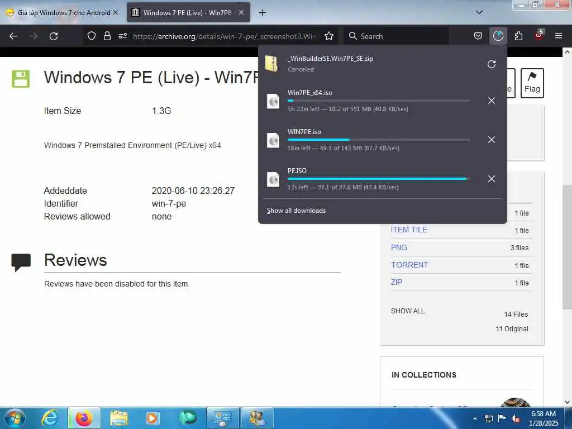The height and width of the screenshot is (429, 572).
Task: Show hidden tray icons arrow
Action: (475, 418)
